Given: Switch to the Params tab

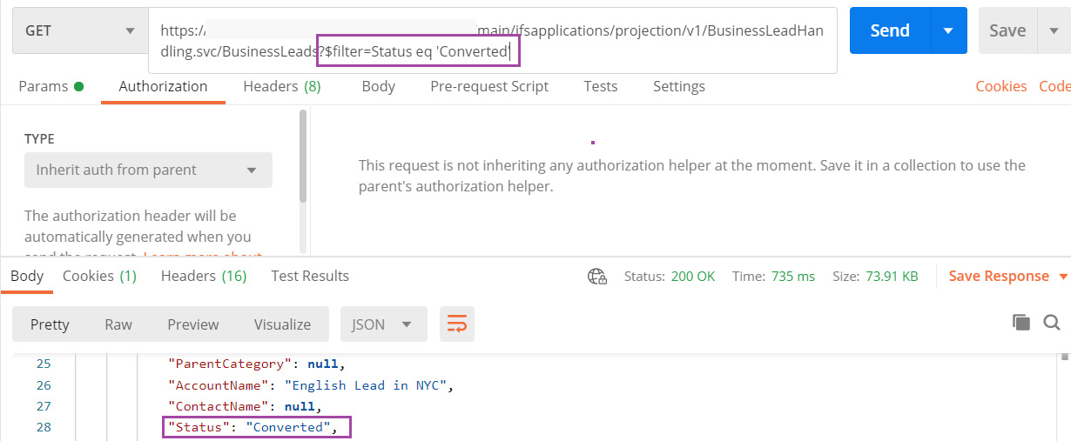Looking at the screenshot, I should tap(51, 86).
